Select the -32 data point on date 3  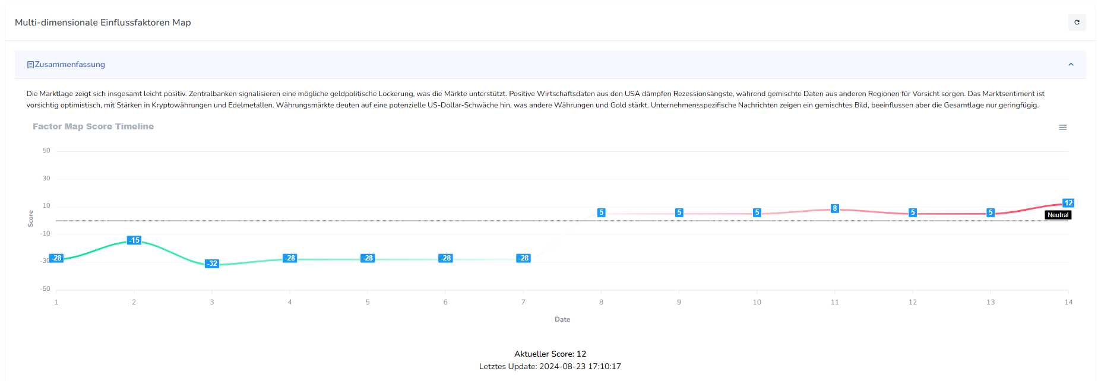click(212, 263)
